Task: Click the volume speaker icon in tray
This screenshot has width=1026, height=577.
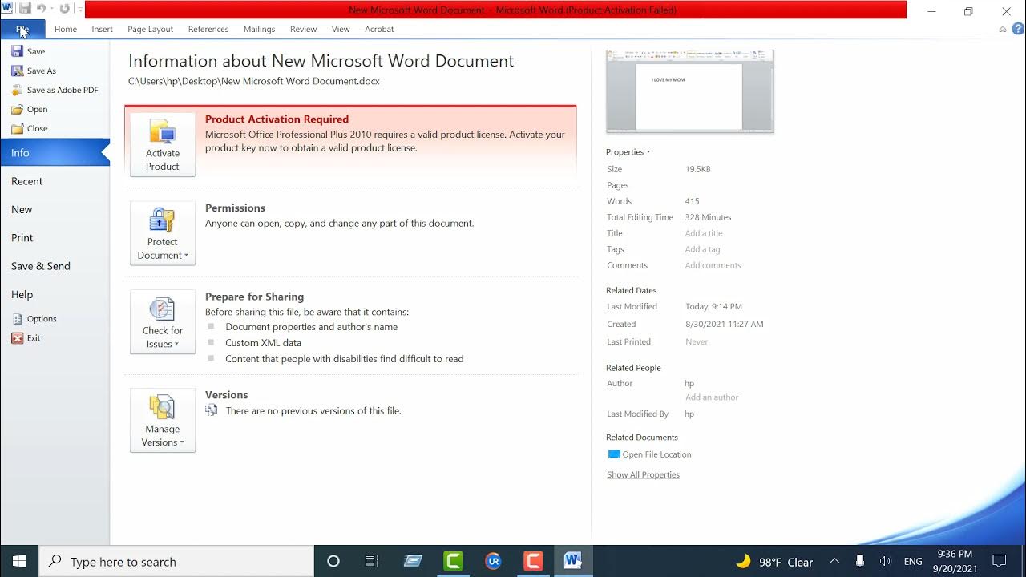Action: coord(885,561)
